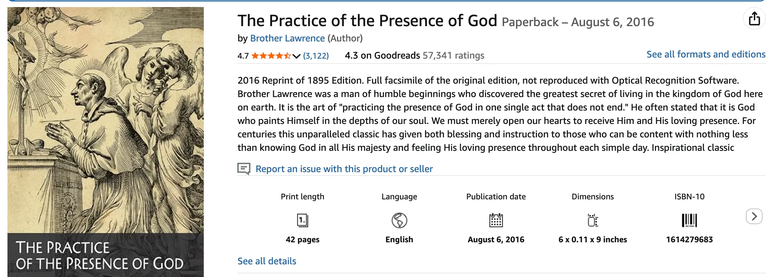Open See all formats and editions
771x277 pixels.
click(x=706, y=54)
